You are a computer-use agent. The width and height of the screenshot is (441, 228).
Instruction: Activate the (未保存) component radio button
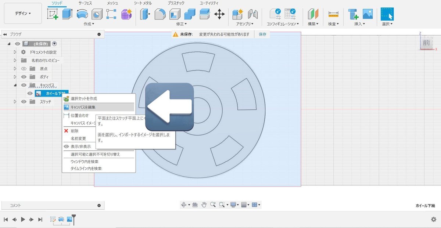(x=55, y=44)
